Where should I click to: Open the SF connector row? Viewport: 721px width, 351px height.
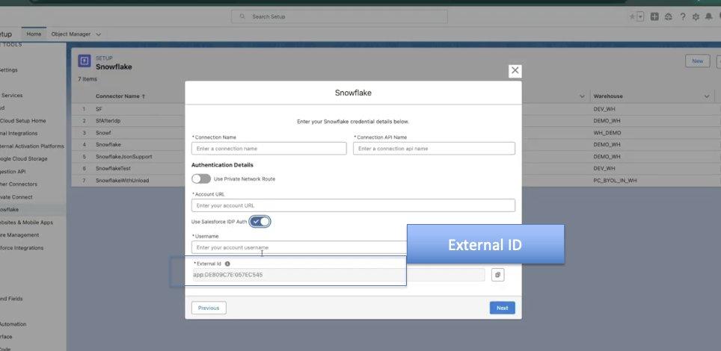point(99,109)
